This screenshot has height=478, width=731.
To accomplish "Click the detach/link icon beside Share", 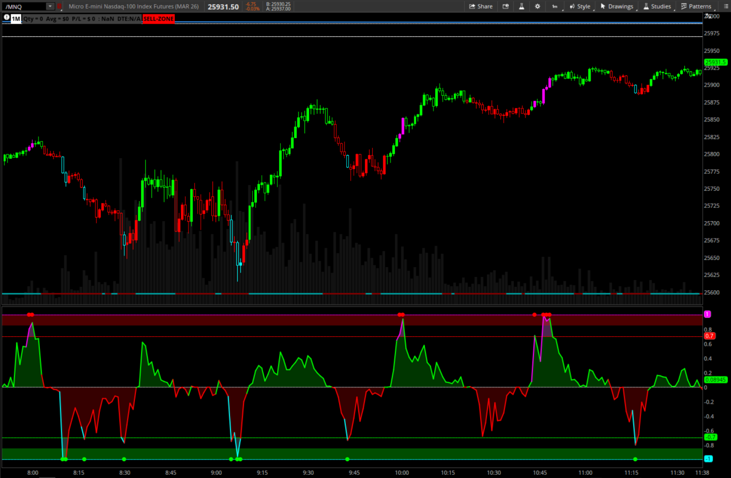I will point(506,6).
